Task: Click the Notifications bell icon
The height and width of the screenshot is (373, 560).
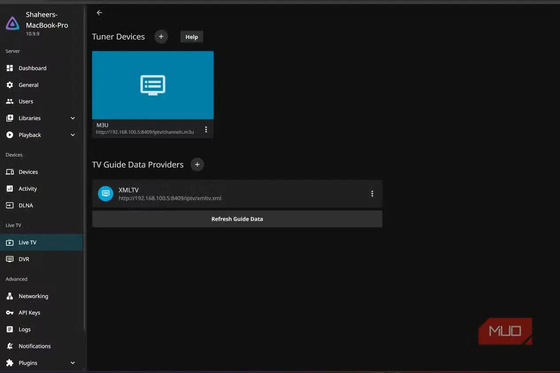Action: pyautogui.click(x=10, y=346)
